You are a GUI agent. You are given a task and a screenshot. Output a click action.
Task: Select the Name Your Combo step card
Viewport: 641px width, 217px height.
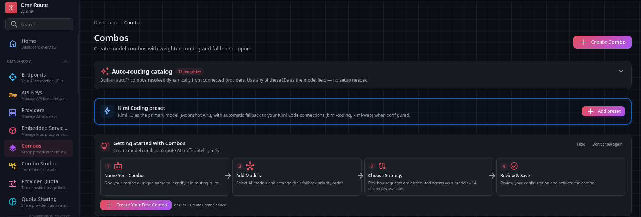pos(165,177)
